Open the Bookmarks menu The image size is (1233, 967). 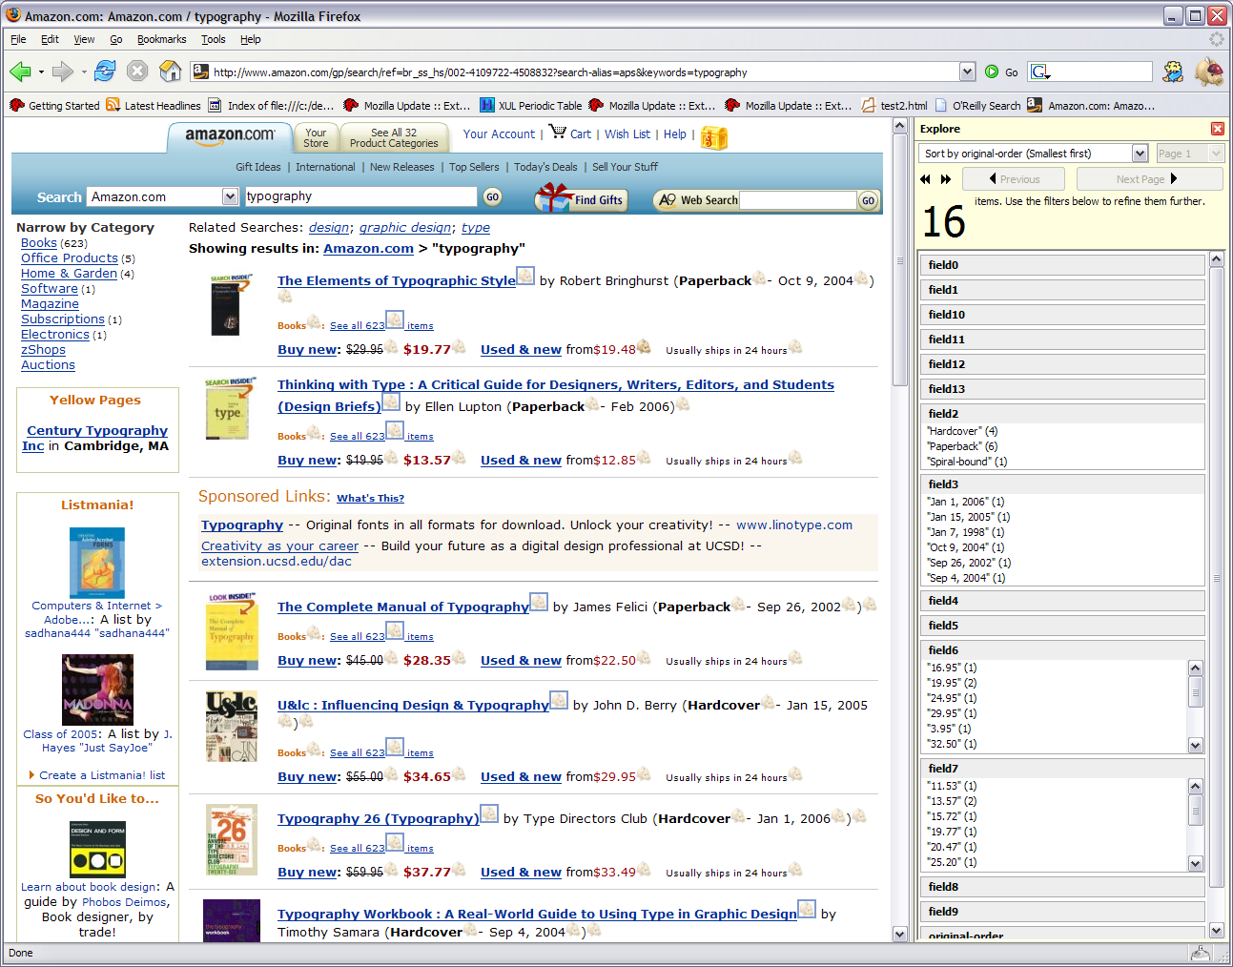(161, 39)
